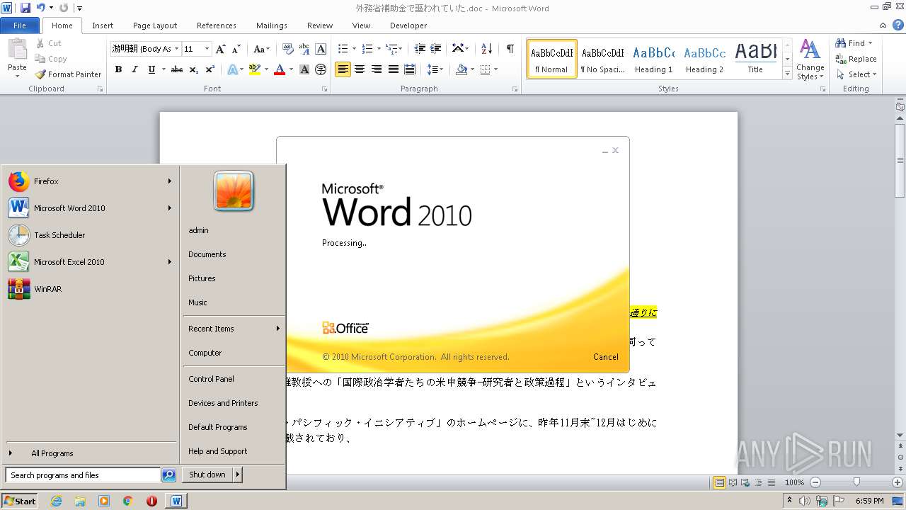Image resolution: width=906 pixels, height=510 pixels.
Task: Click the Line Spacing icon
Action: click(432, 69)
